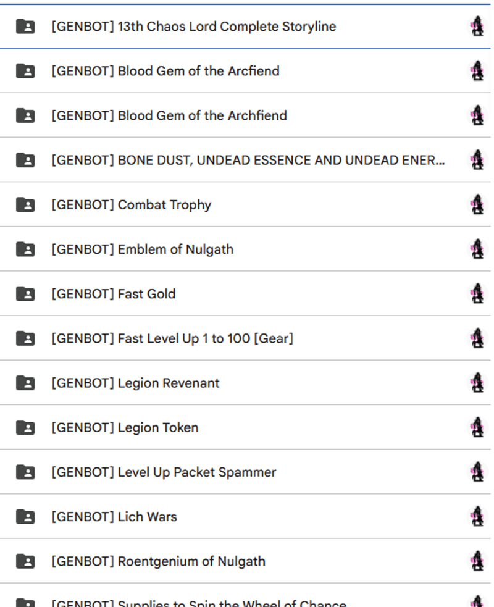Select the [GENBOT] Legion Token folder name
This screenshot has width=494, height=607.
[x=125, y=428]
